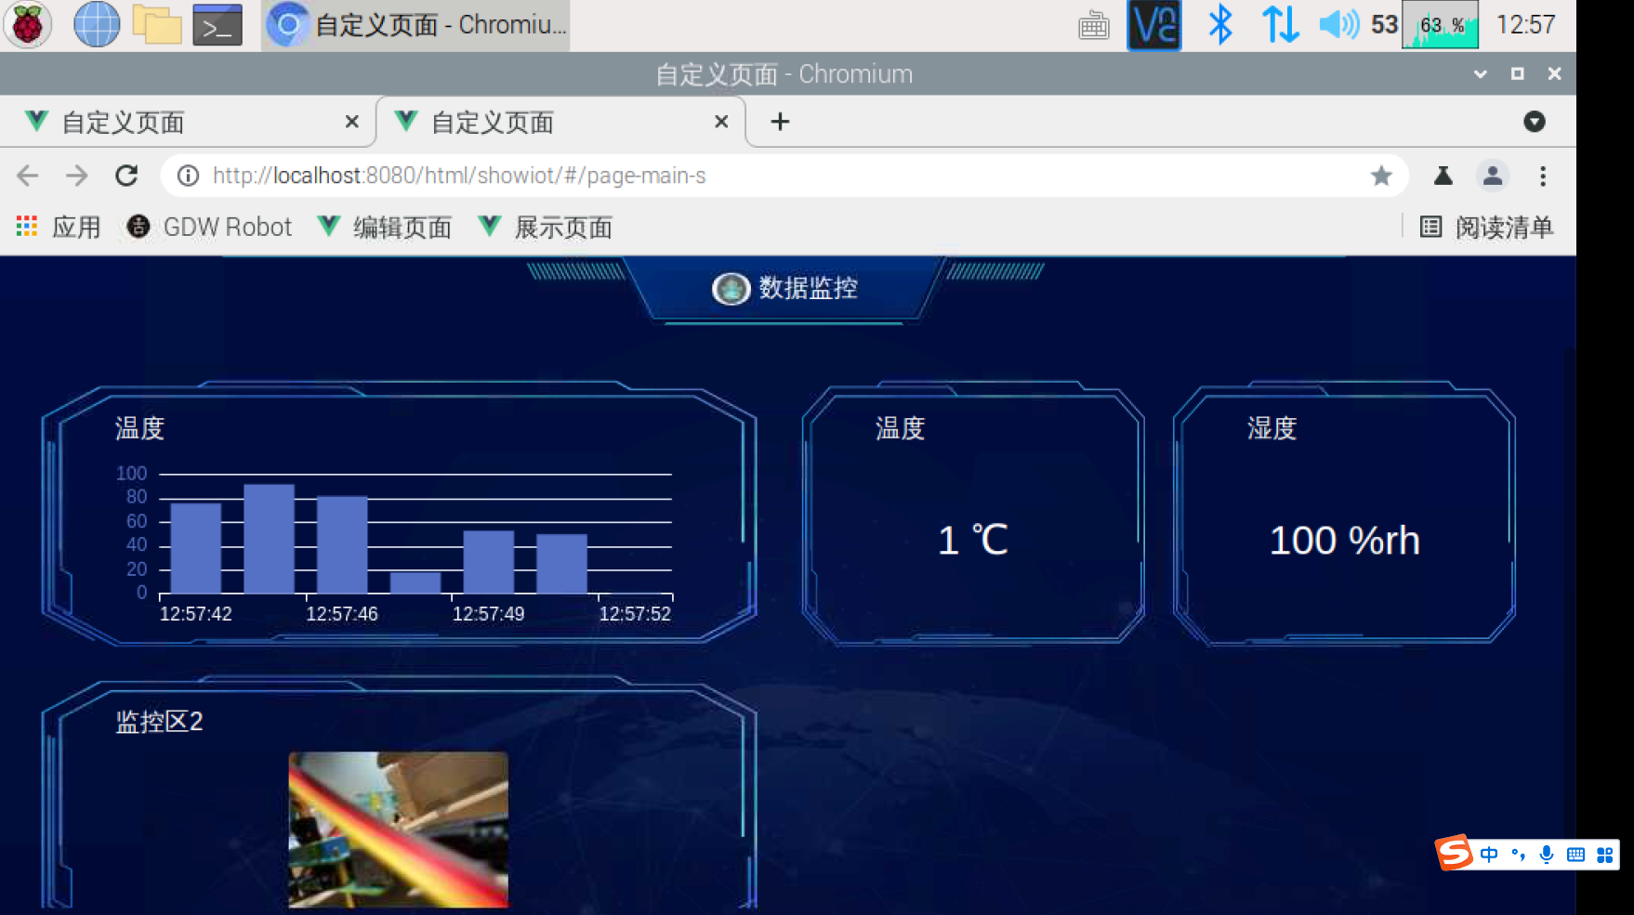
Task: Open the Raspberry Pi main menu
Action: (x=28, y=25)
